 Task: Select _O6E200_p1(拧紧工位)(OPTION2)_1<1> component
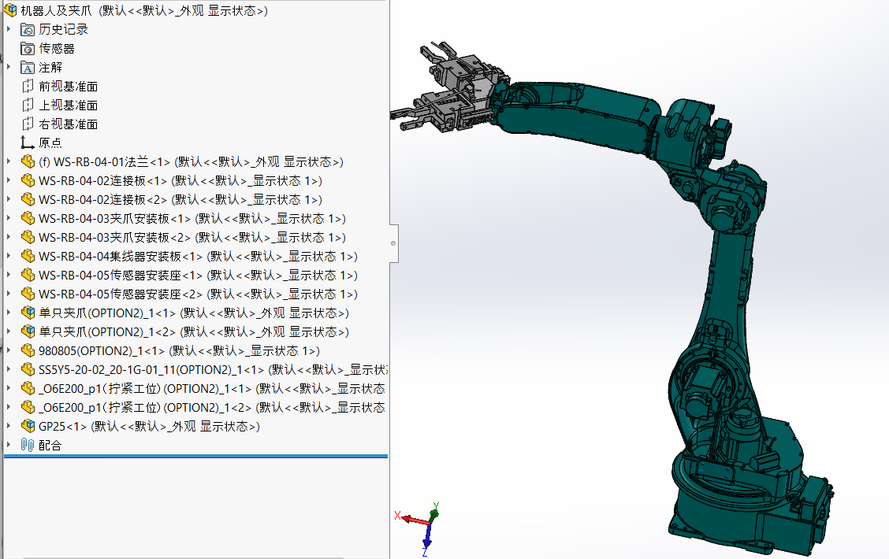coord(212,388)
